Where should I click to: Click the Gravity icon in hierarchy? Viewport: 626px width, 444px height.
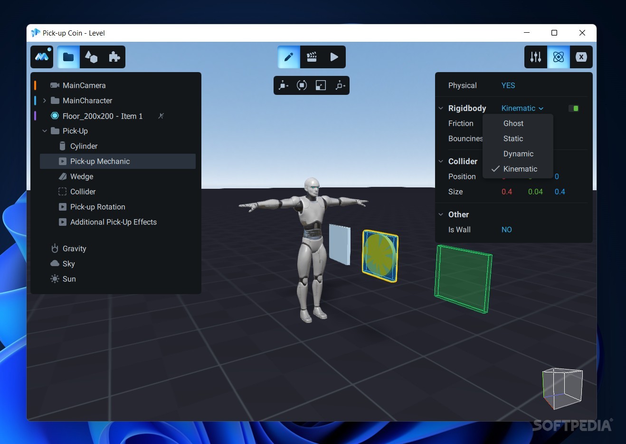tap(55, 248)
